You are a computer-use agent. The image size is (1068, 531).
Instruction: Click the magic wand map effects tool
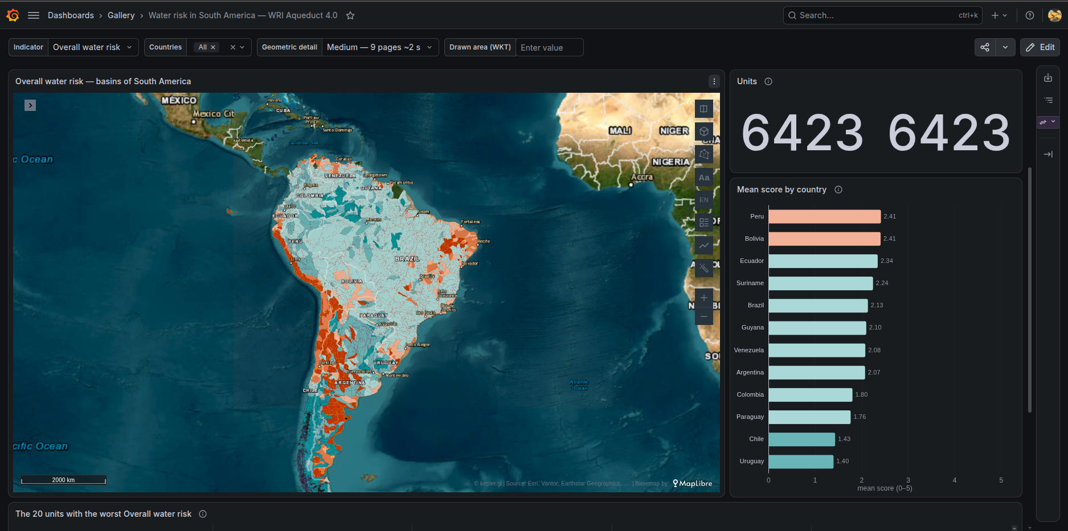click(704, 268)
